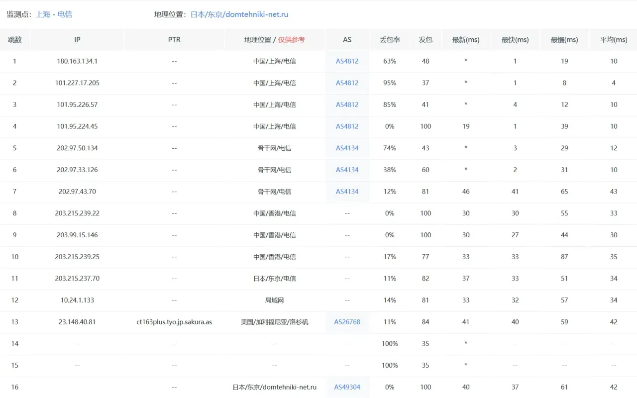The height and width of the screenshot is (398, 637).
Task: Select the PTR column header
Action: (174, 40)
